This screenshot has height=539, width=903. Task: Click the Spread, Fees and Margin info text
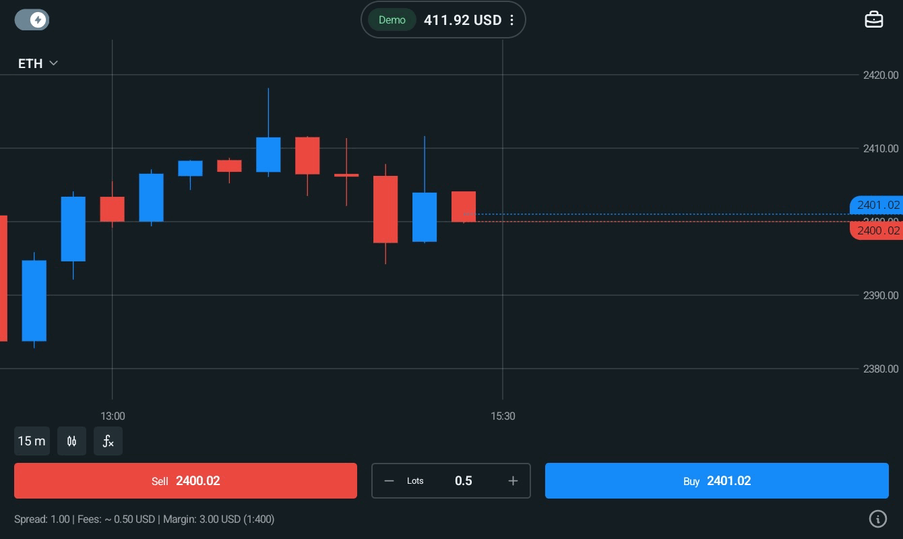(x=144, y=519)
